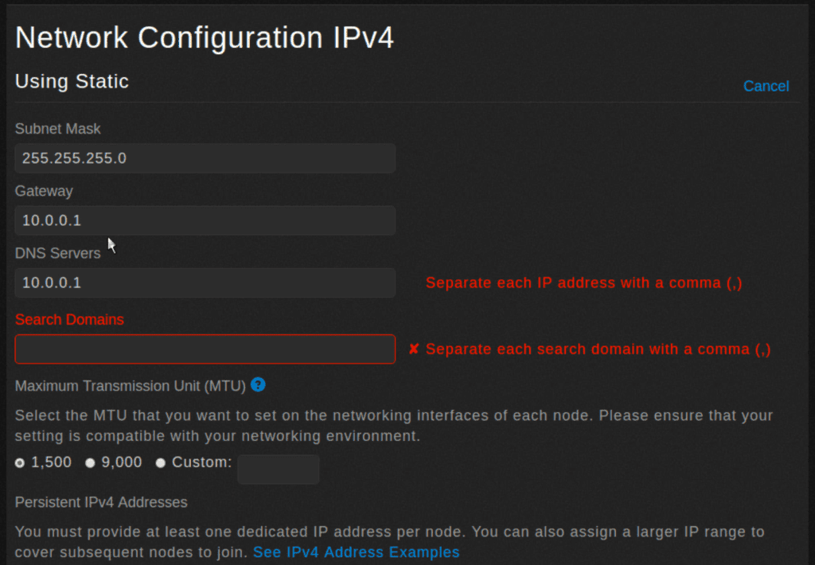Screen dimensions: 815x565
Task: Click the red Search Domains label
Action: (x=69, y=320)
